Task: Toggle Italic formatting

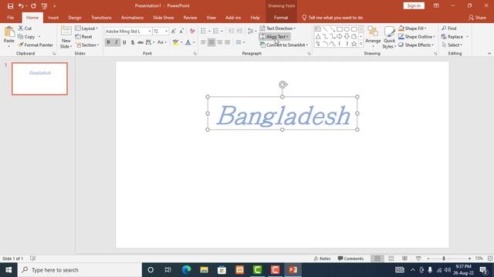Action: coord(117,42)
